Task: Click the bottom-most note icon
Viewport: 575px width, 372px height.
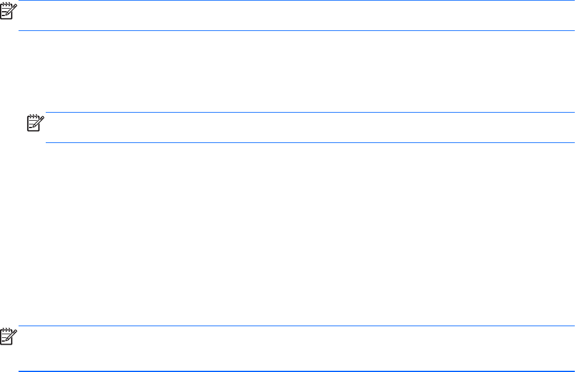Action: (x=8, y=337)
